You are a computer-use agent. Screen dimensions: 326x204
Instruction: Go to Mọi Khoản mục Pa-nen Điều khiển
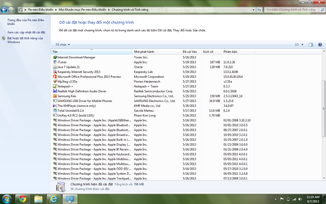coord(82,10)
